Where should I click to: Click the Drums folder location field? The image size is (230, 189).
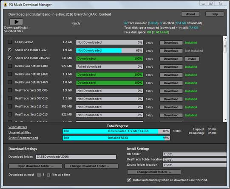(195, 165)
